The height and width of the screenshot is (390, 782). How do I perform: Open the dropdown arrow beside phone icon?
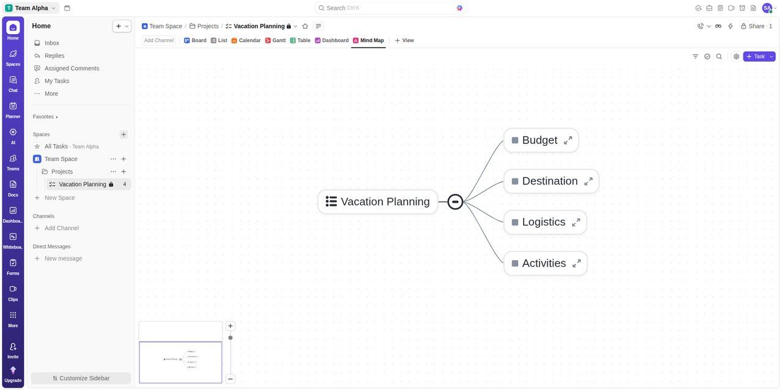coord(709,26)
